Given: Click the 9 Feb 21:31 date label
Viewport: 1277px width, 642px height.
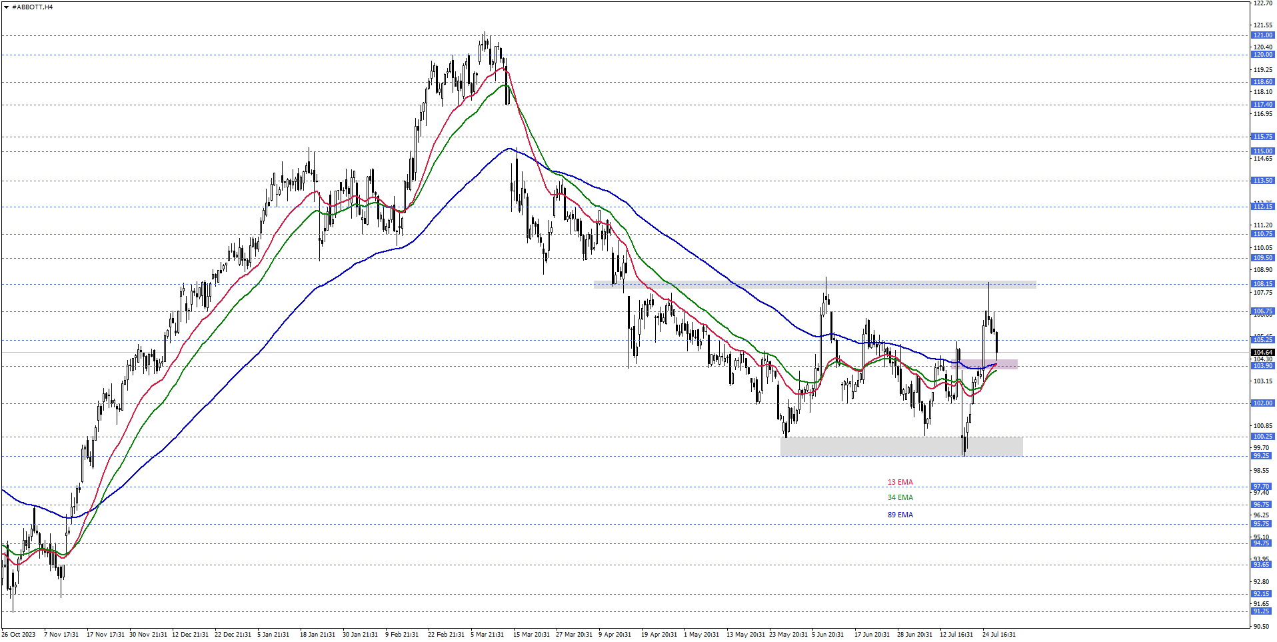Looking at the screenshot, I should pyautogui.click(x=402, y=634).
